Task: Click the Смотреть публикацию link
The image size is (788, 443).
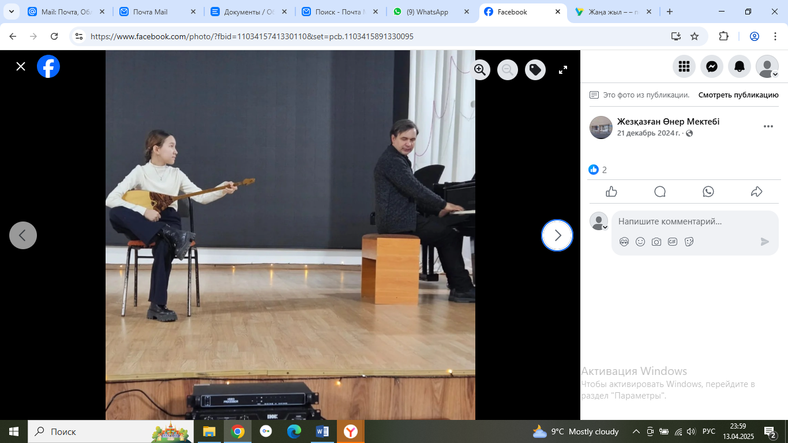Action: coord(738,95)
